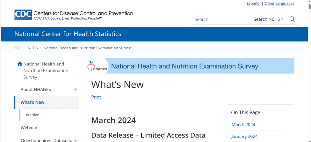
Task: Click the home icon in sidebar
Action: click(x=20, y=64)
